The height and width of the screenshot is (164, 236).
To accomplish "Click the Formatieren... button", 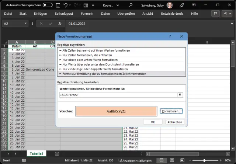I will click(171, 111).
